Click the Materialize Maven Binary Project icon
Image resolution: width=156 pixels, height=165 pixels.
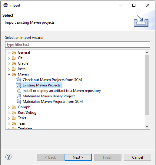pyautogui.click(x=19, y=96)
